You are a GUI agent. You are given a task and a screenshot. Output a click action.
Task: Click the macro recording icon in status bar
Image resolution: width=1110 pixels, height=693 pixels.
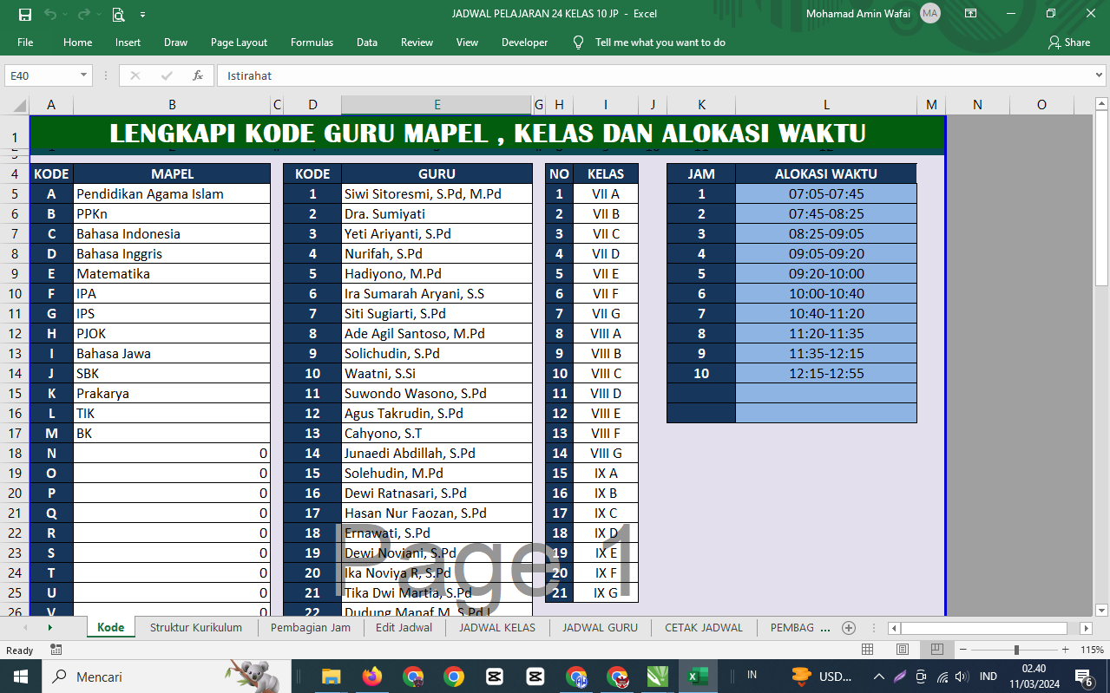pyautogui.click(x=56, y=650)
